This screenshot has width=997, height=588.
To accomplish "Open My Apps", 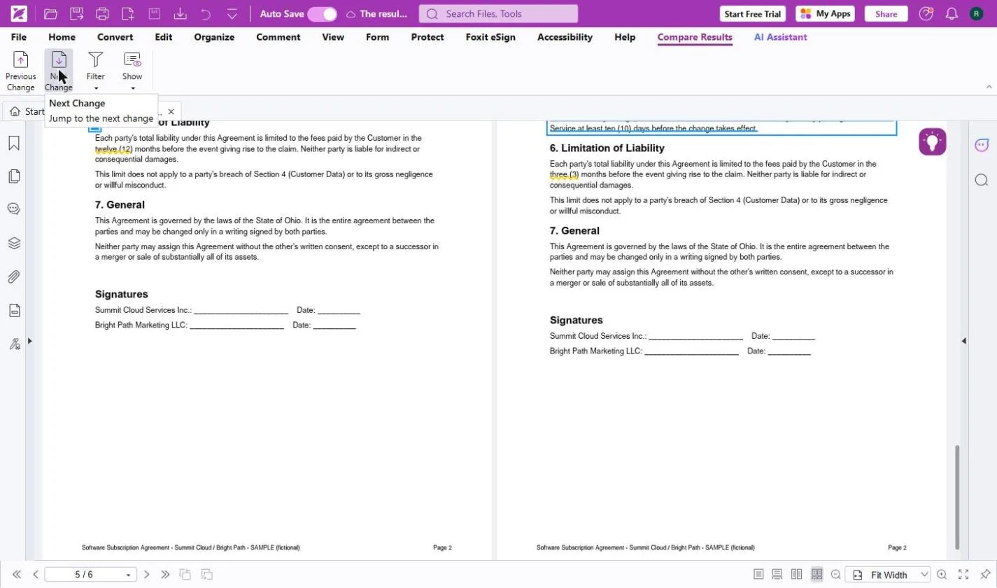I will point(825,14).
